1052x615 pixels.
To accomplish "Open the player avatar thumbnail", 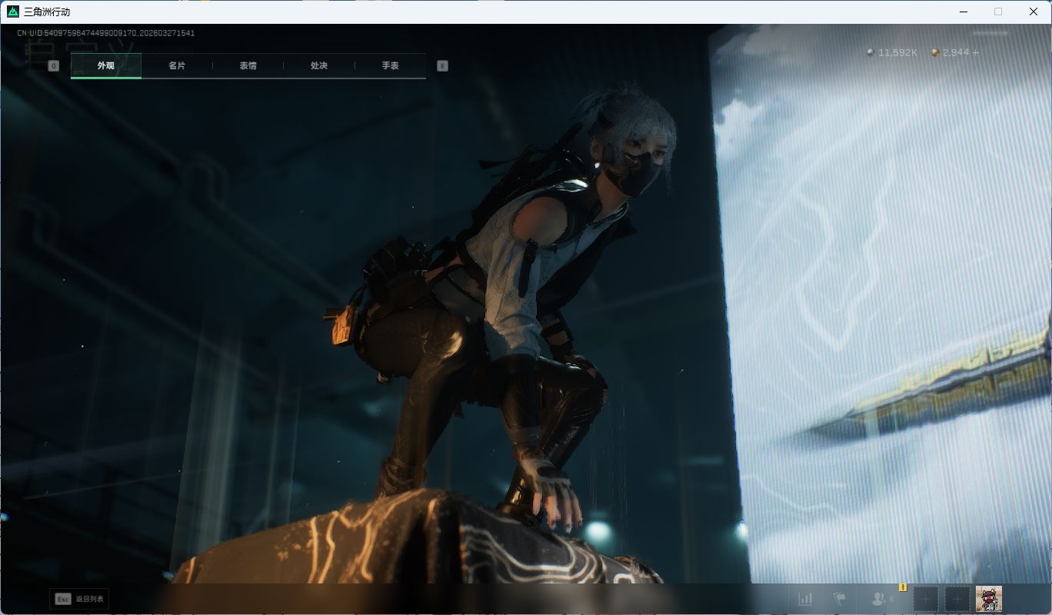I will (988, 599).
